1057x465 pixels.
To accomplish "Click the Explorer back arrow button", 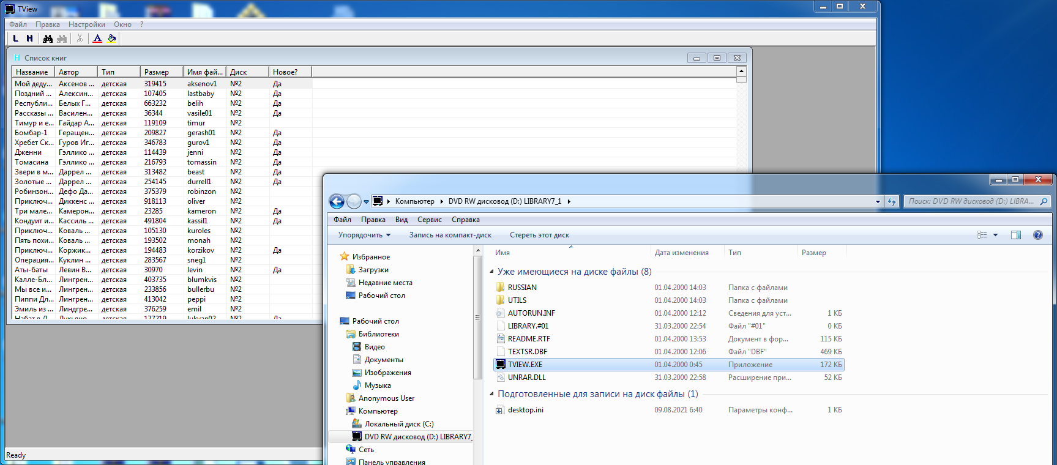I will (337, 201).
